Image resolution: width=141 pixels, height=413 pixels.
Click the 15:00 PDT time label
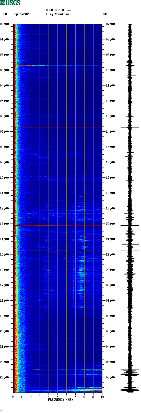coord(5,255)
